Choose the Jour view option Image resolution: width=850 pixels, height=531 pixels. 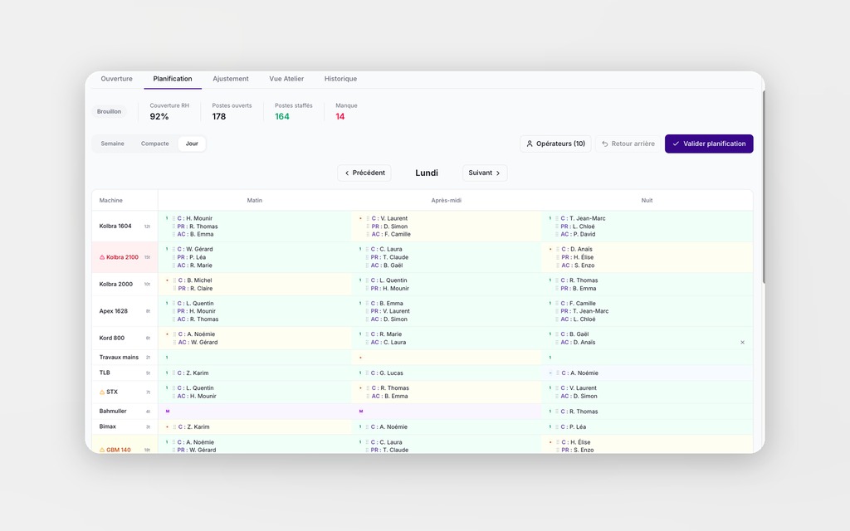[192, 144]
